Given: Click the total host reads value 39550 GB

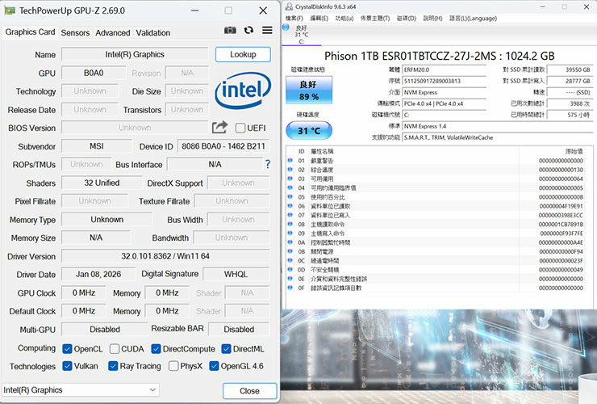Looking at the screenshot, I should pyautogui.click(x=570, y=69).
